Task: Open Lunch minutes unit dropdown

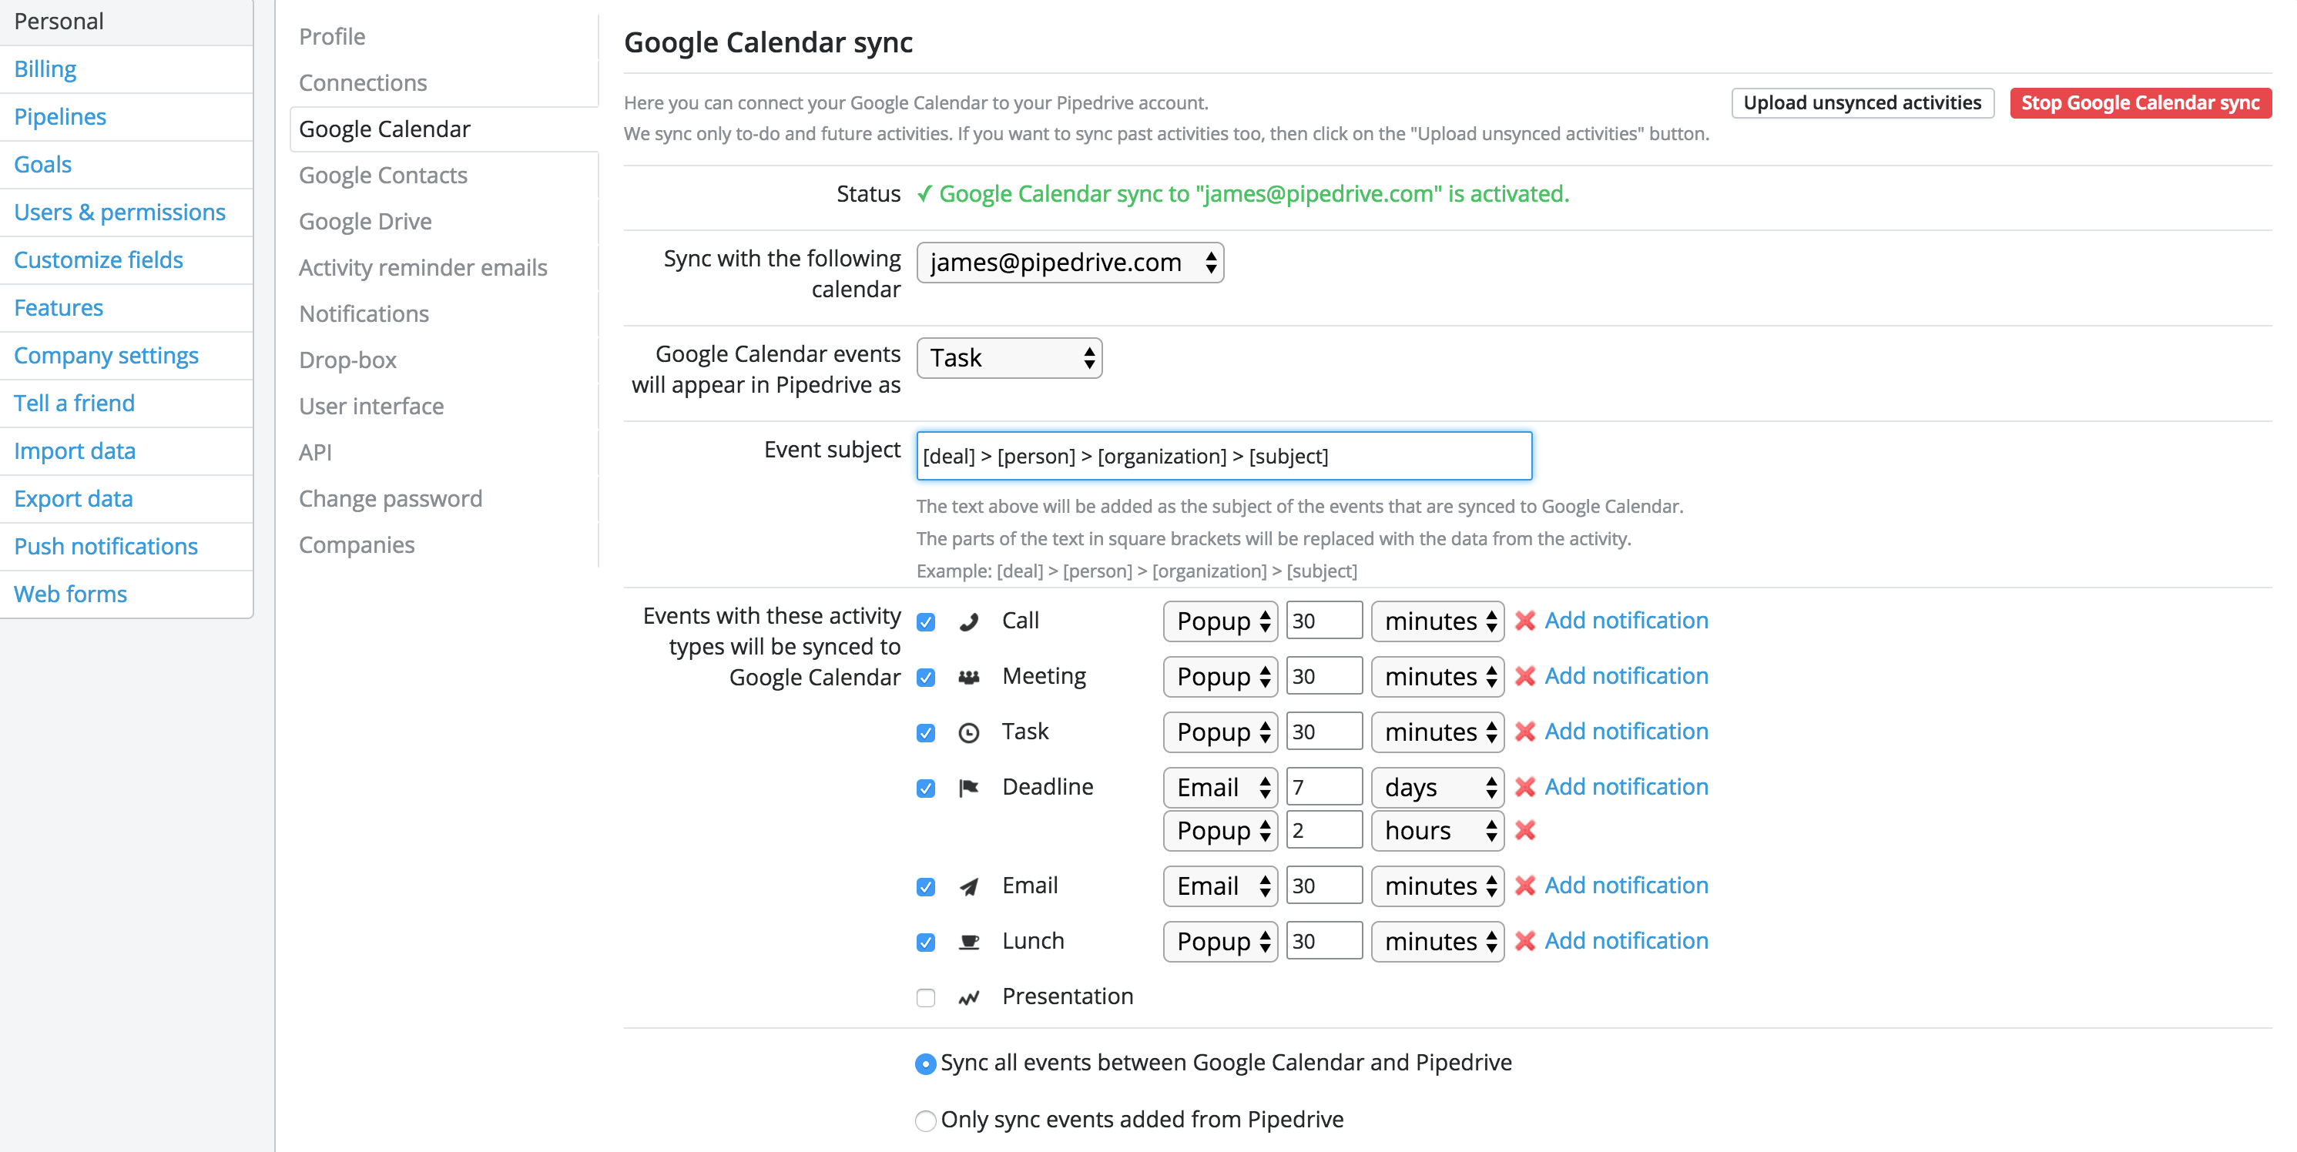Action: pyautogui.click(x=1437, y=941)
